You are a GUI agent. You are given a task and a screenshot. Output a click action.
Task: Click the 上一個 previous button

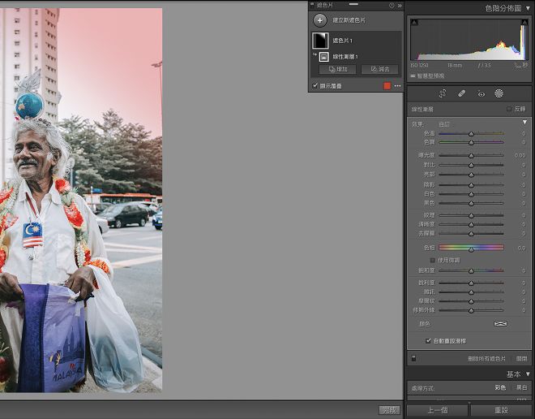pyautogui.click(x=438, y=410)
